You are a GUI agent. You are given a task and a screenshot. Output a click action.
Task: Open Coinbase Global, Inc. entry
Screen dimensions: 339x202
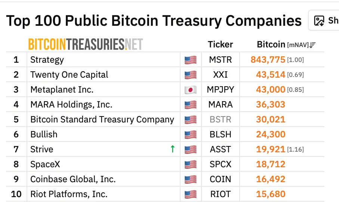click(73, 179)
